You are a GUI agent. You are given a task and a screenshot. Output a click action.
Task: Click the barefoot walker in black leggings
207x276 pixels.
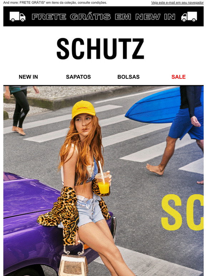click(x=20, y=110)
